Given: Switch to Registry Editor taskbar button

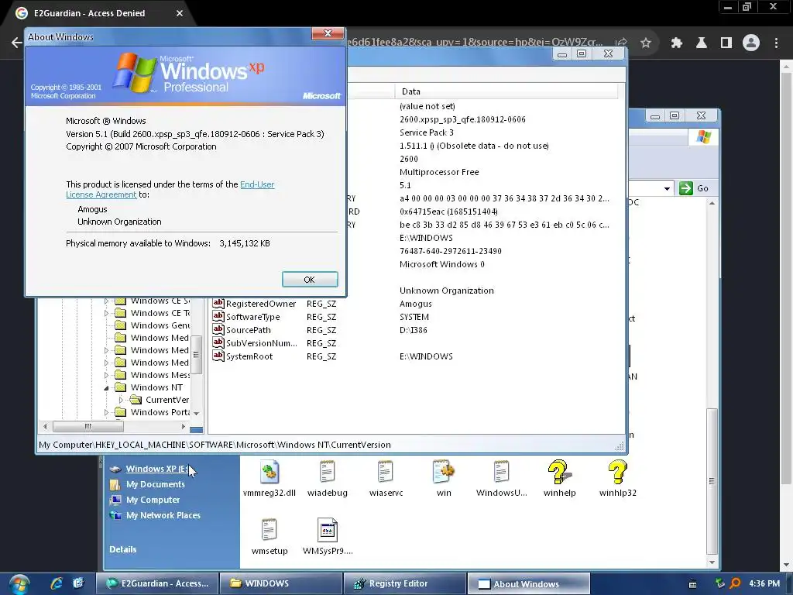Looking at the screenshot, I should pyautogui.click(x=404, y=584).
